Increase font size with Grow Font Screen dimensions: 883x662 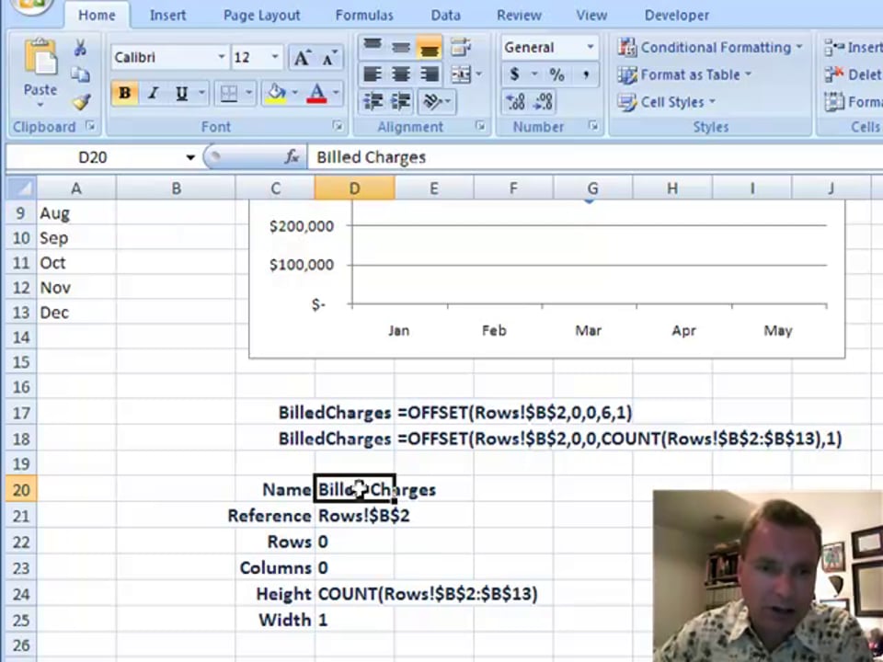coord(302,58)
